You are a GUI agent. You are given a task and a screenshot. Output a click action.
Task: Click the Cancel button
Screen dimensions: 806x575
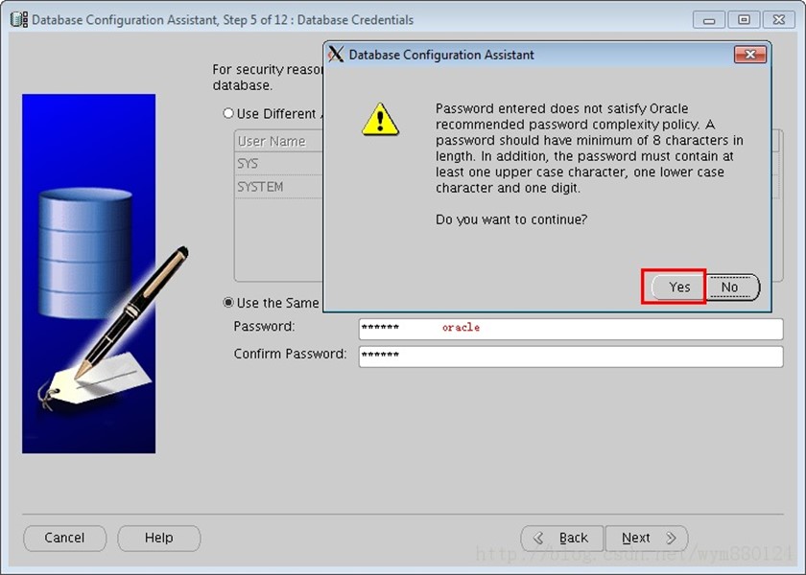click(x=65, y=538)
